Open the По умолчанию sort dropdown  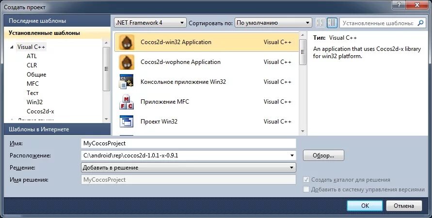click(x=273, y=23)
